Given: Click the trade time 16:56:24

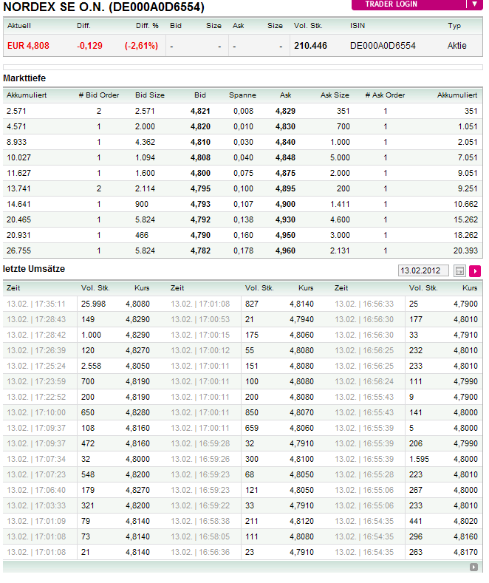Looking at the screenshot, I should click(378, 382).
